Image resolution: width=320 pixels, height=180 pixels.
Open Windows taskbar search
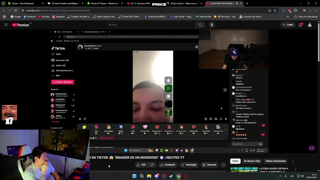[x=142, y=176]
